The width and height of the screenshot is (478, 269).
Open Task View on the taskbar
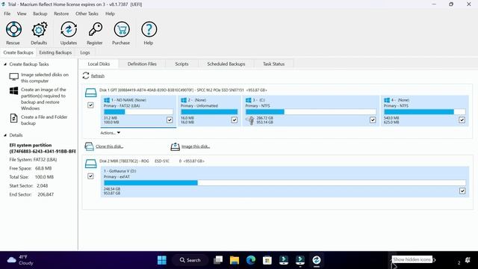pyautogui.click(x=218, y=260)
